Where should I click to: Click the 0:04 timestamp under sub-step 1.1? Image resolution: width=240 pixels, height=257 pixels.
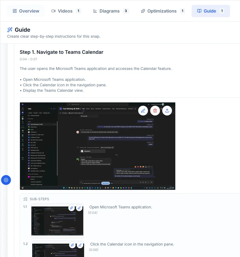tap(93, 212)
